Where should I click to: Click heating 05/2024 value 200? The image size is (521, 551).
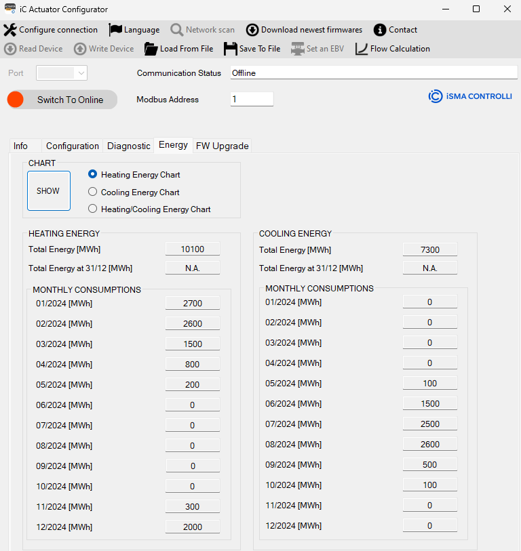[193, 384]
